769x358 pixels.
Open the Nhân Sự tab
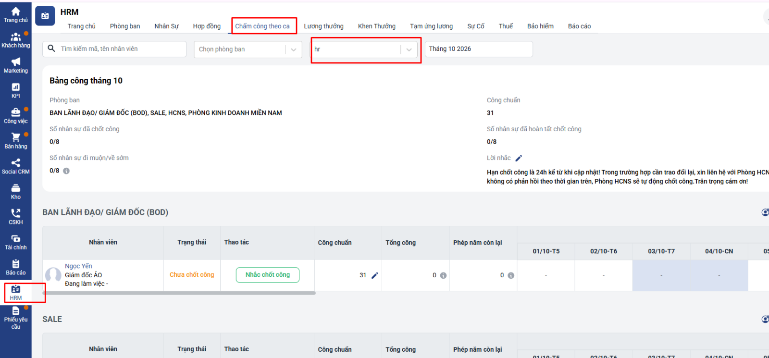(166, 26)
